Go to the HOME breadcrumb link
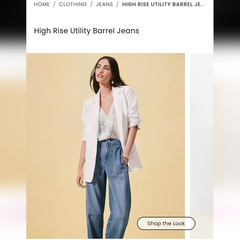This screenshot has width=240, height=240. (42, 4)
